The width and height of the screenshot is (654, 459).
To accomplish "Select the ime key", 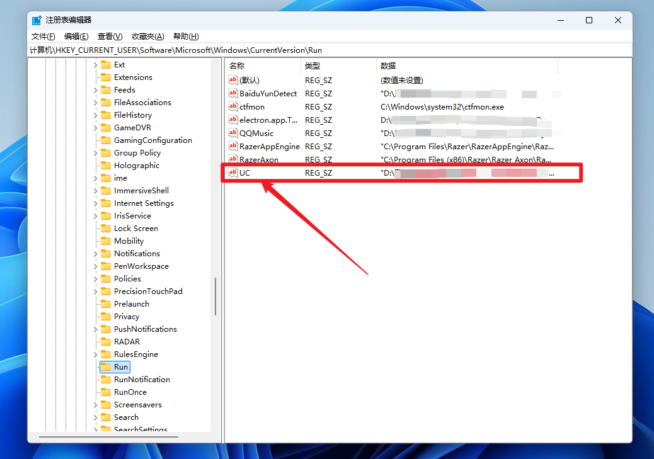I will click(x=120, y=178).
